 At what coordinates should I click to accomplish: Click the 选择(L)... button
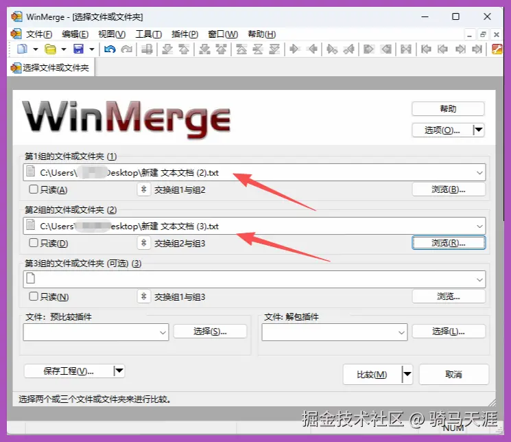449,331
